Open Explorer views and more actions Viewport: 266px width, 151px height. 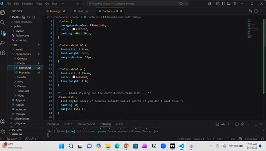[x=38, y=17]
